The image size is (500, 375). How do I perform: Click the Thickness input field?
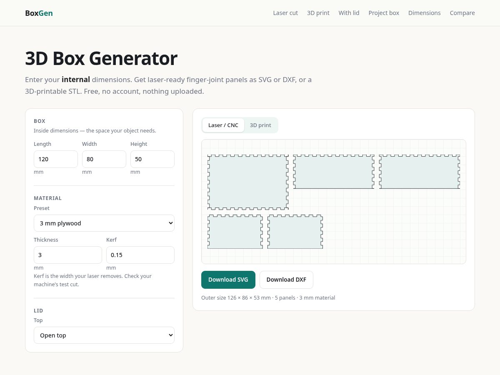(x=68, y=255)
